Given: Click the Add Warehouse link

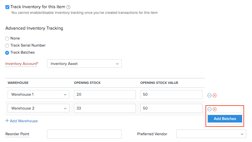Looking at the screenshot, I should pos(24,121).
